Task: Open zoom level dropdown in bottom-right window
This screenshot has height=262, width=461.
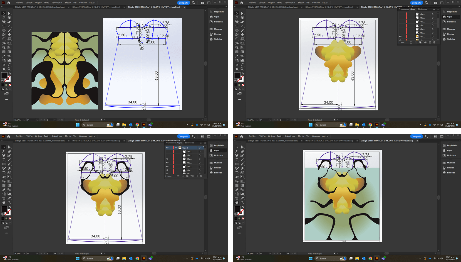Action: click(x=257, y=254)
